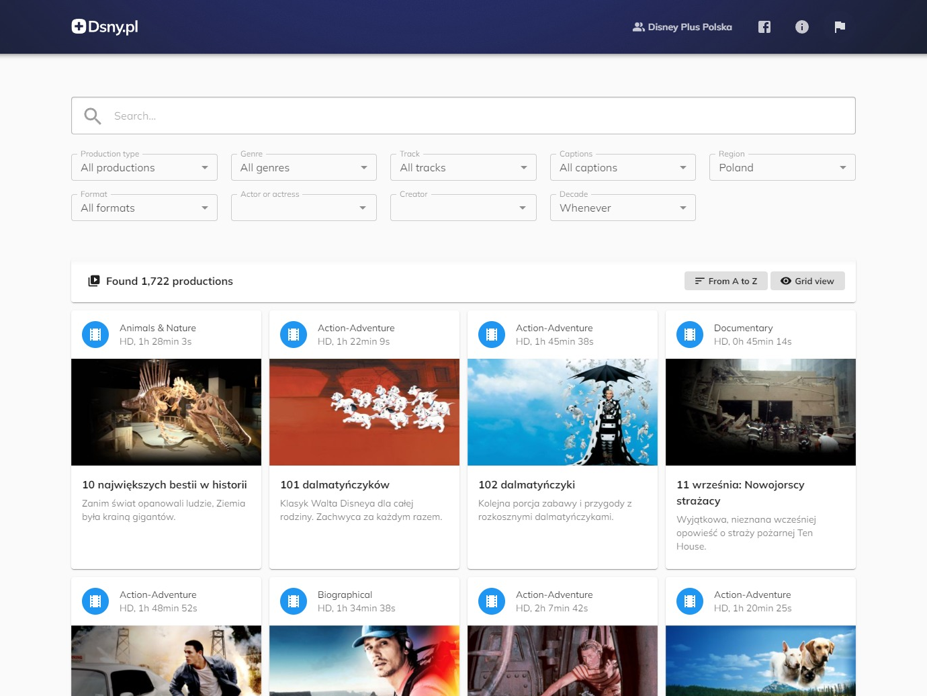Click the Dsny.pl logo
This screenshot has height=696, width=927.
coord(105,27)
